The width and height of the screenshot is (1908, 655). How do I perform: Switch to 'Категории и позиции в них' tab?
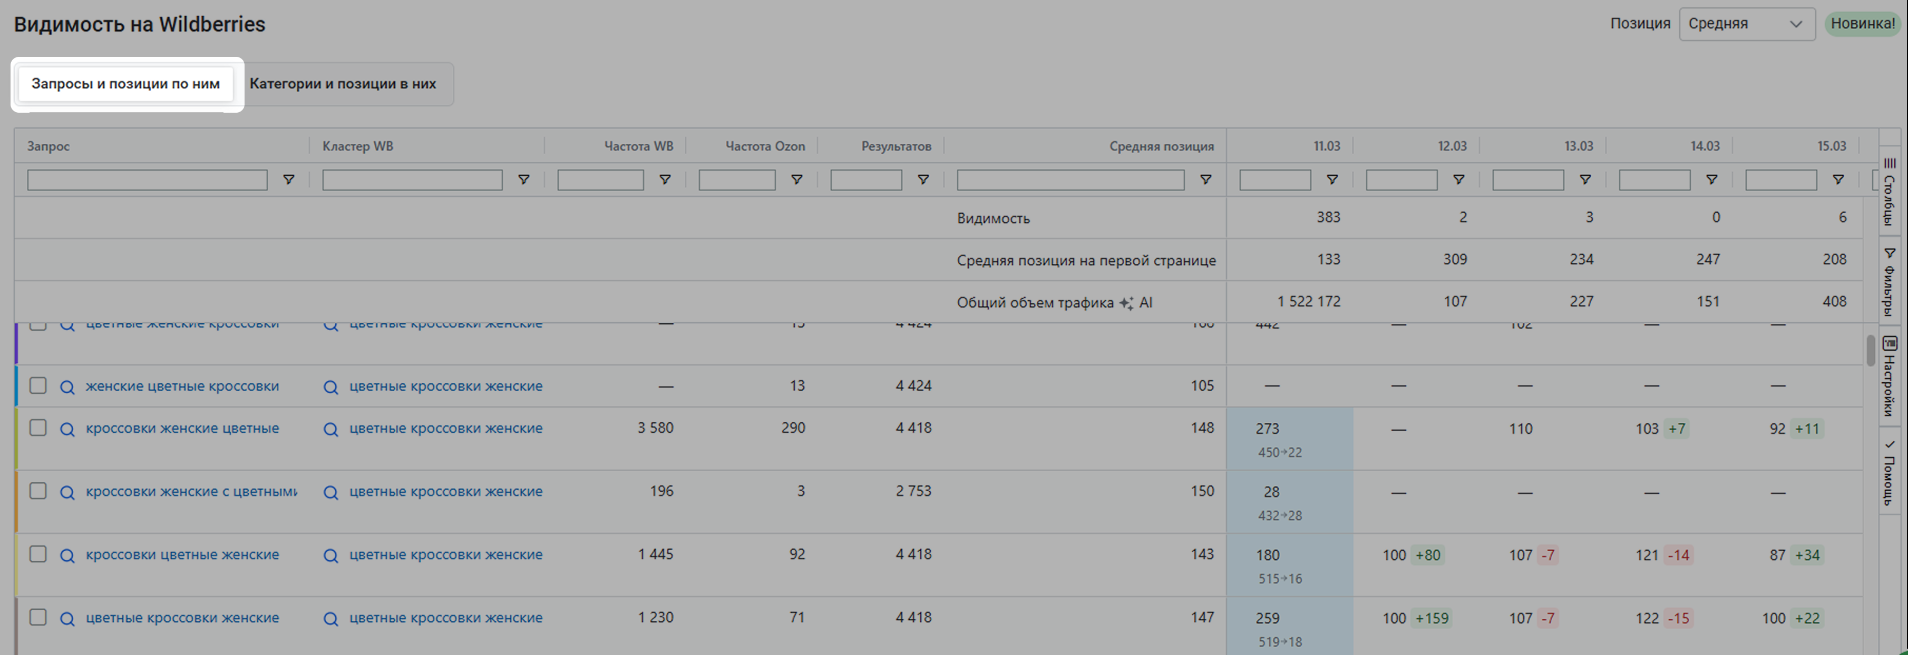[x=343, y=84]
